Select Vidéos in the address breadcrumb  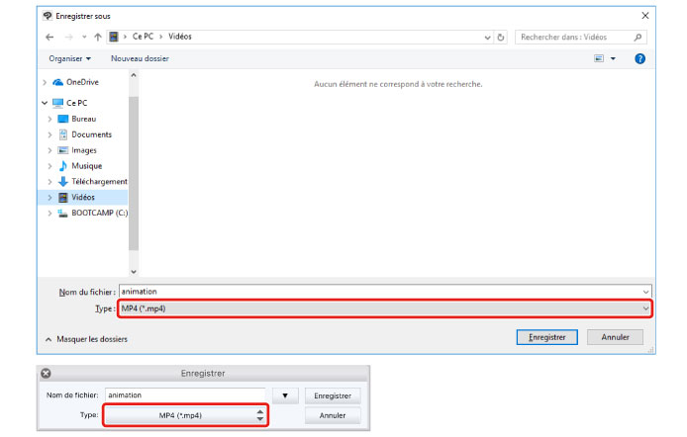(179, 37)
